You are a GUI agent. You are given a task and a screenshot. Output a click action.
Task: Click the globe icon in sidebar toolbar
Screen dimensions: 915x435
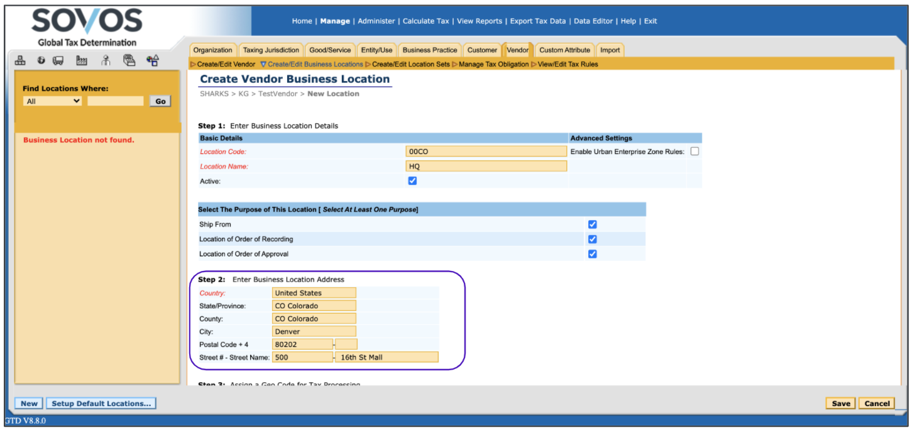click(41, 61)
